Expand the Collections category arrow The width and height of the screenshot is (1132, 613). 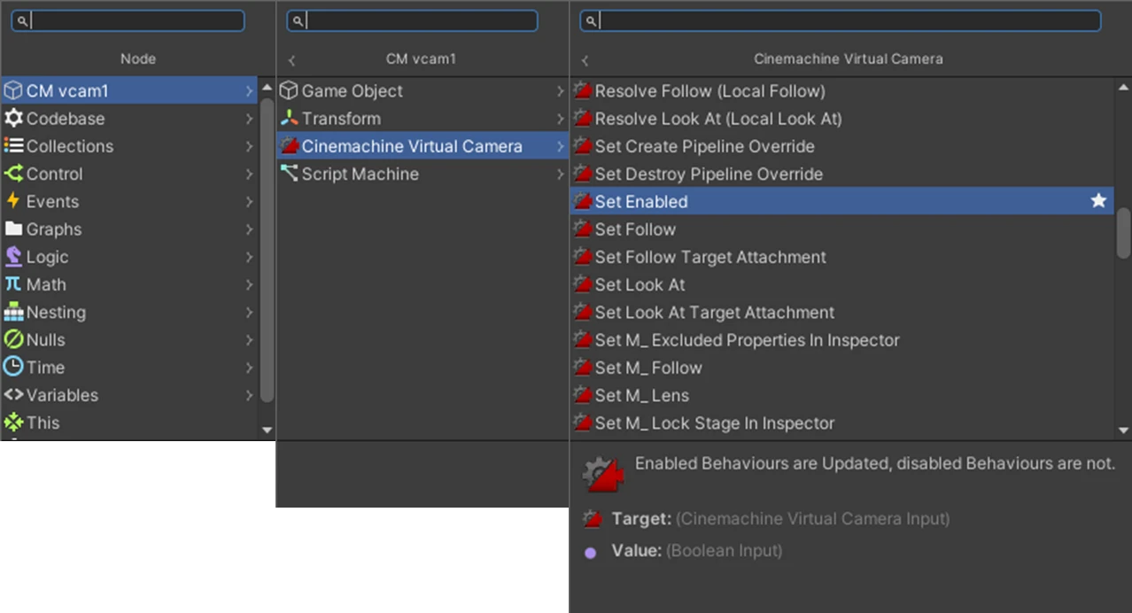click(249, 146)
